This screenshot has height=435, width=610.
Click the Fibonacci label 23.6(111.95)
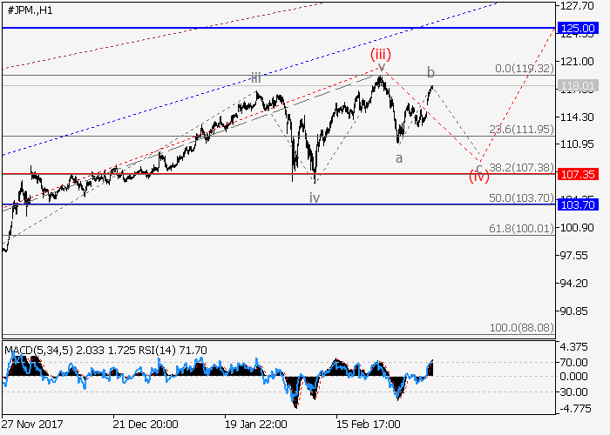pyautogui.click(x=522, y=130)
